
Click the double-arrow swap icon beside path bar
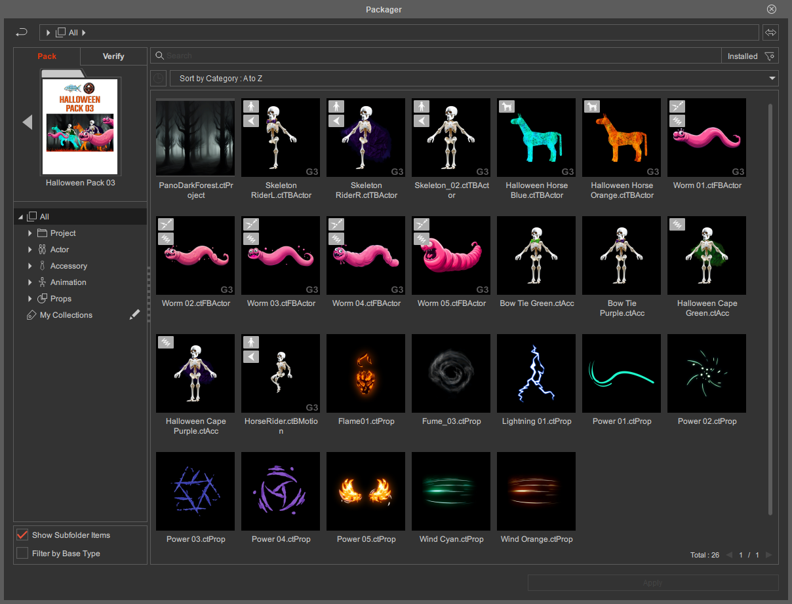tap(770, 32)
